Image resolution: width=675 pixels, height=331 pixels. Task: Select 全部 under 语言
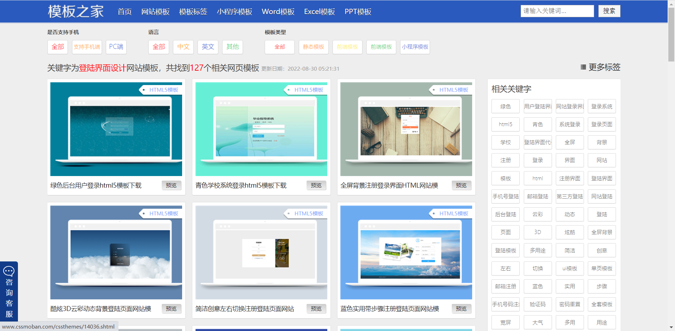coord(159,47)
